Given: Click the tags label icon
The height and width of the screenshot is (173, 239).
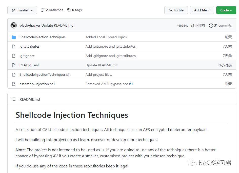Looking at the screenshot, I should [69, 10].
